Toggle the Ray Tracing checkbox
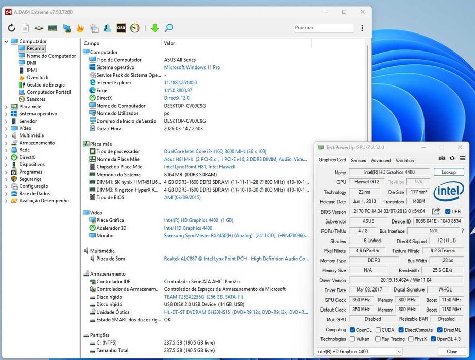The height and width of the screenshot is (360, 475). (x=378, y=339)
